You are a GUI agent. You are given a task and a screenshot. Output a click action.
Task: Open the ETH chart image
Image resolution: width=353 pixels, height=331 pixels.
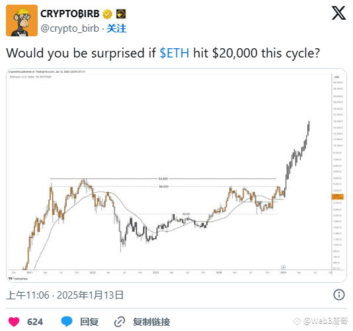tap(176, 175)
